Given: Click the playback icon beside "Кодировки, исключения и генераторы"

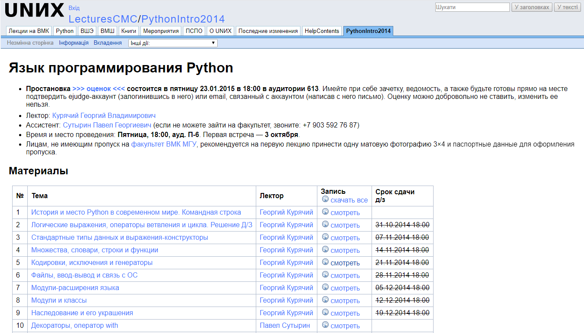Looking at the screenshot, I should [x=325, y=262].
